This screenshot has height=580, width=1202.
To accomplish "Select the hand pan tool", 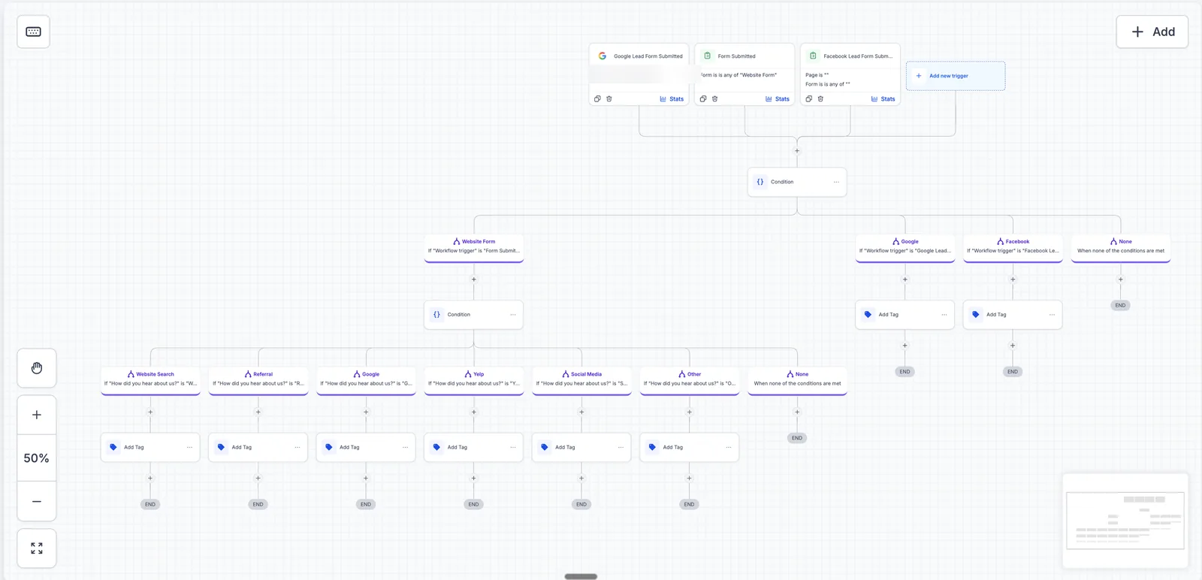I will coord(37,368).
